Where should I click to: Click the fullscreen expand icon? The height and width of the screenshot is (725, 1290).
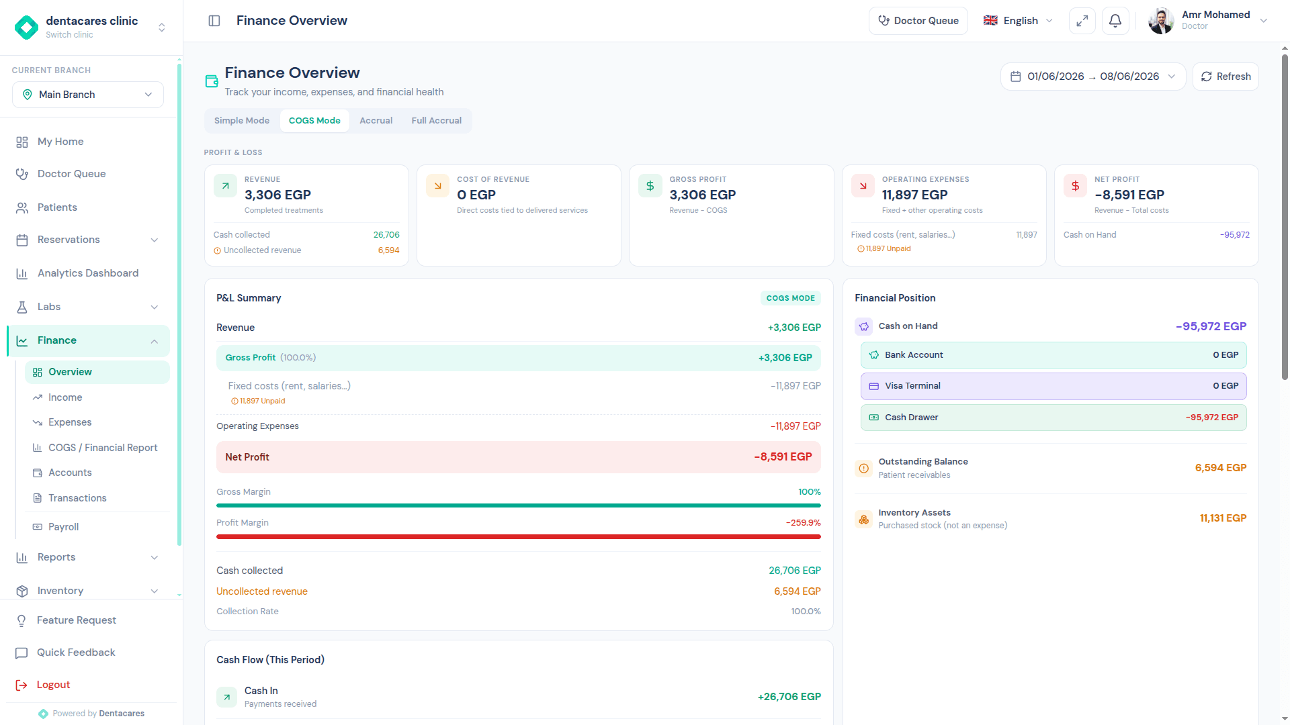pyautogui.click(x=1082, y=21)
